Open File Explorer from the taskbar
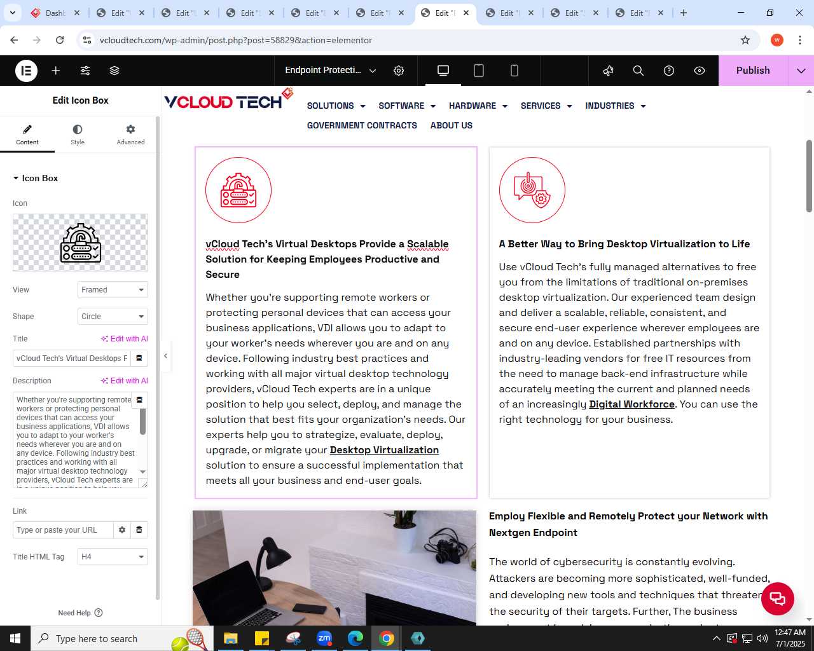 pos(230,638)
